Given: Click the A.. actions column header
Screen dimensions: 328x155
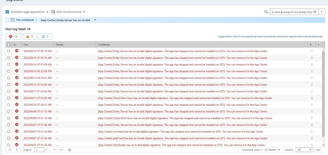Looking at the screenshot, I should click(312, 44).
